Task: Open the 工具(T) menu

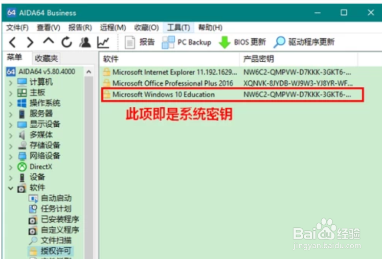Action: pyautogui.click(x=178, y=28)
